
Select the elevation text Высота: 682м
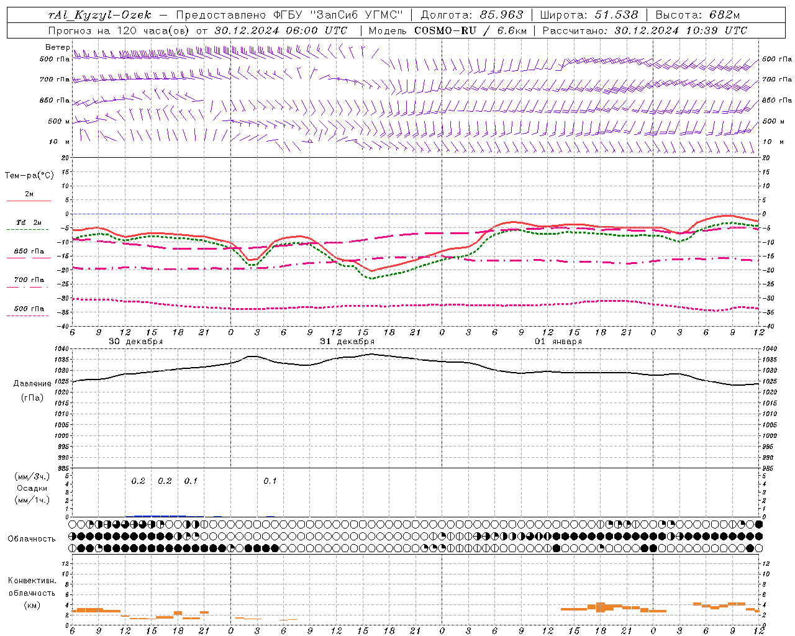tap(697, 15)
